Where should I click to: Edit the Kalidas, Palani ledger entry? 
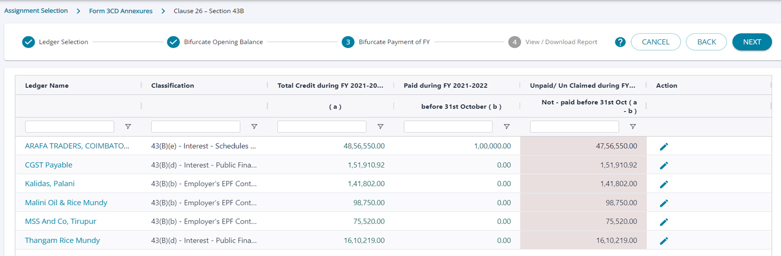coord(664,184)
